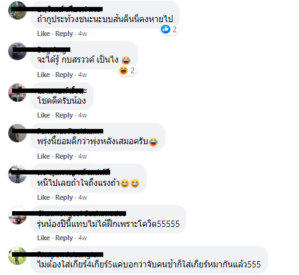The image size is (299, 275).
Task: Reply to the comment about ประท้วงชนะ
Action: pyautogui.click(x=64, y=34)
